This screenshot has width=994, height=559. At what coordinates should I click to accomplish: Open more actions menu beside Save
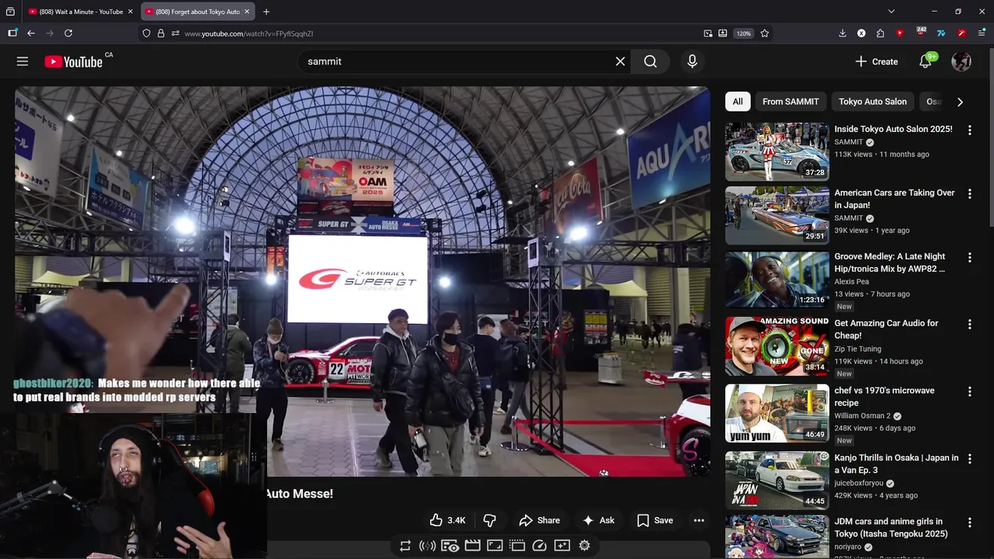(699, 520)
